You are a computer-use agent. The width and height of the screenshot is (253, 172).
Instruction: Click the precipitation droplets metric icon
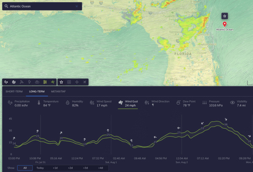10,102
